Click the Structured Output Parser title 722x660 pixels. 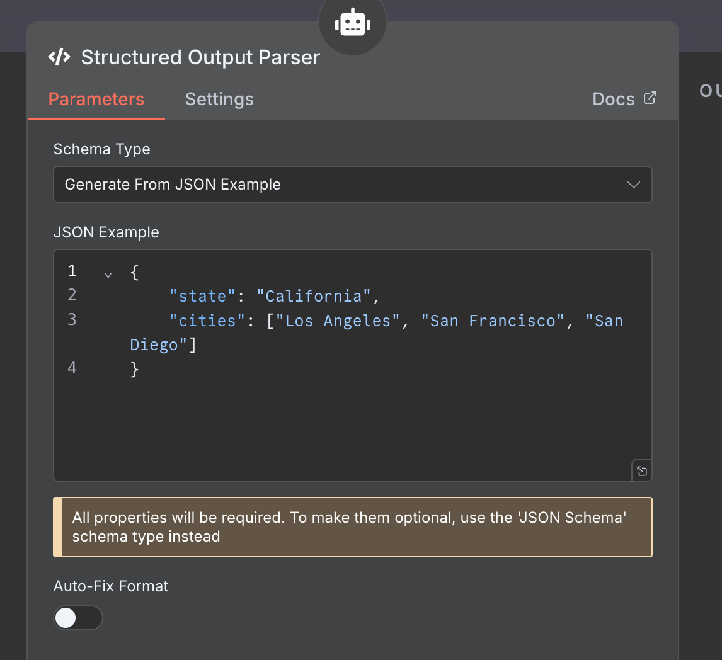200,57
